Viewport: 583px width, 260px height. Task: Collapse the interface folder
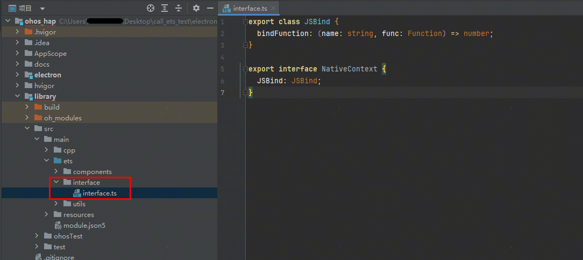pos(56,182)
